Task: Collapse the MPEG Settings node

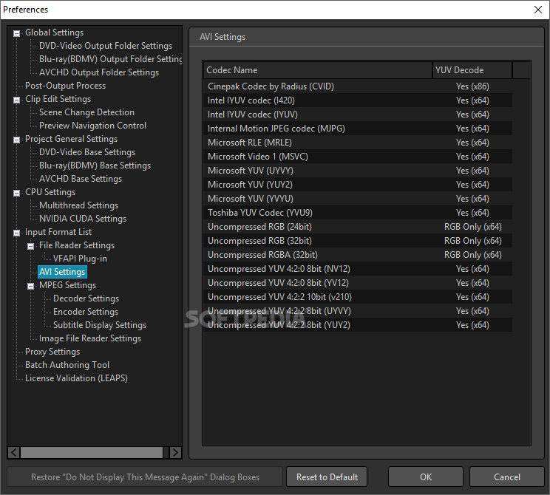Action: point(30,287)
